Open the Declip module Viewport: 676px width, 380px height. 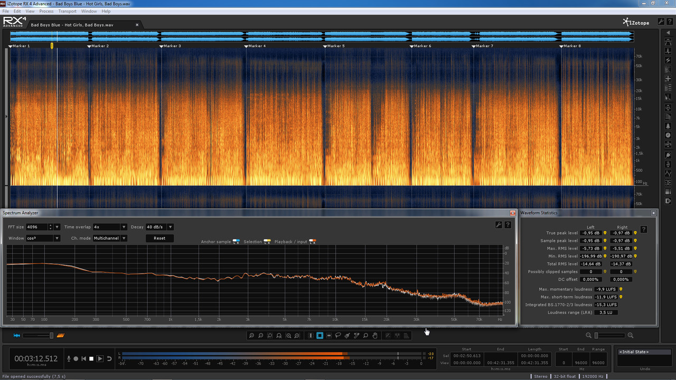(x=668, y=42)
